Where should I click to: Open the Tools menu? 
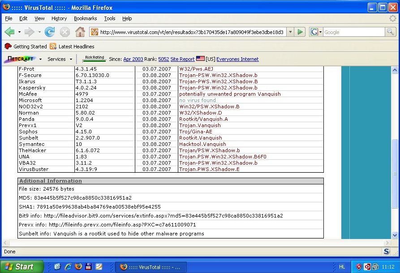coord(110,18)
